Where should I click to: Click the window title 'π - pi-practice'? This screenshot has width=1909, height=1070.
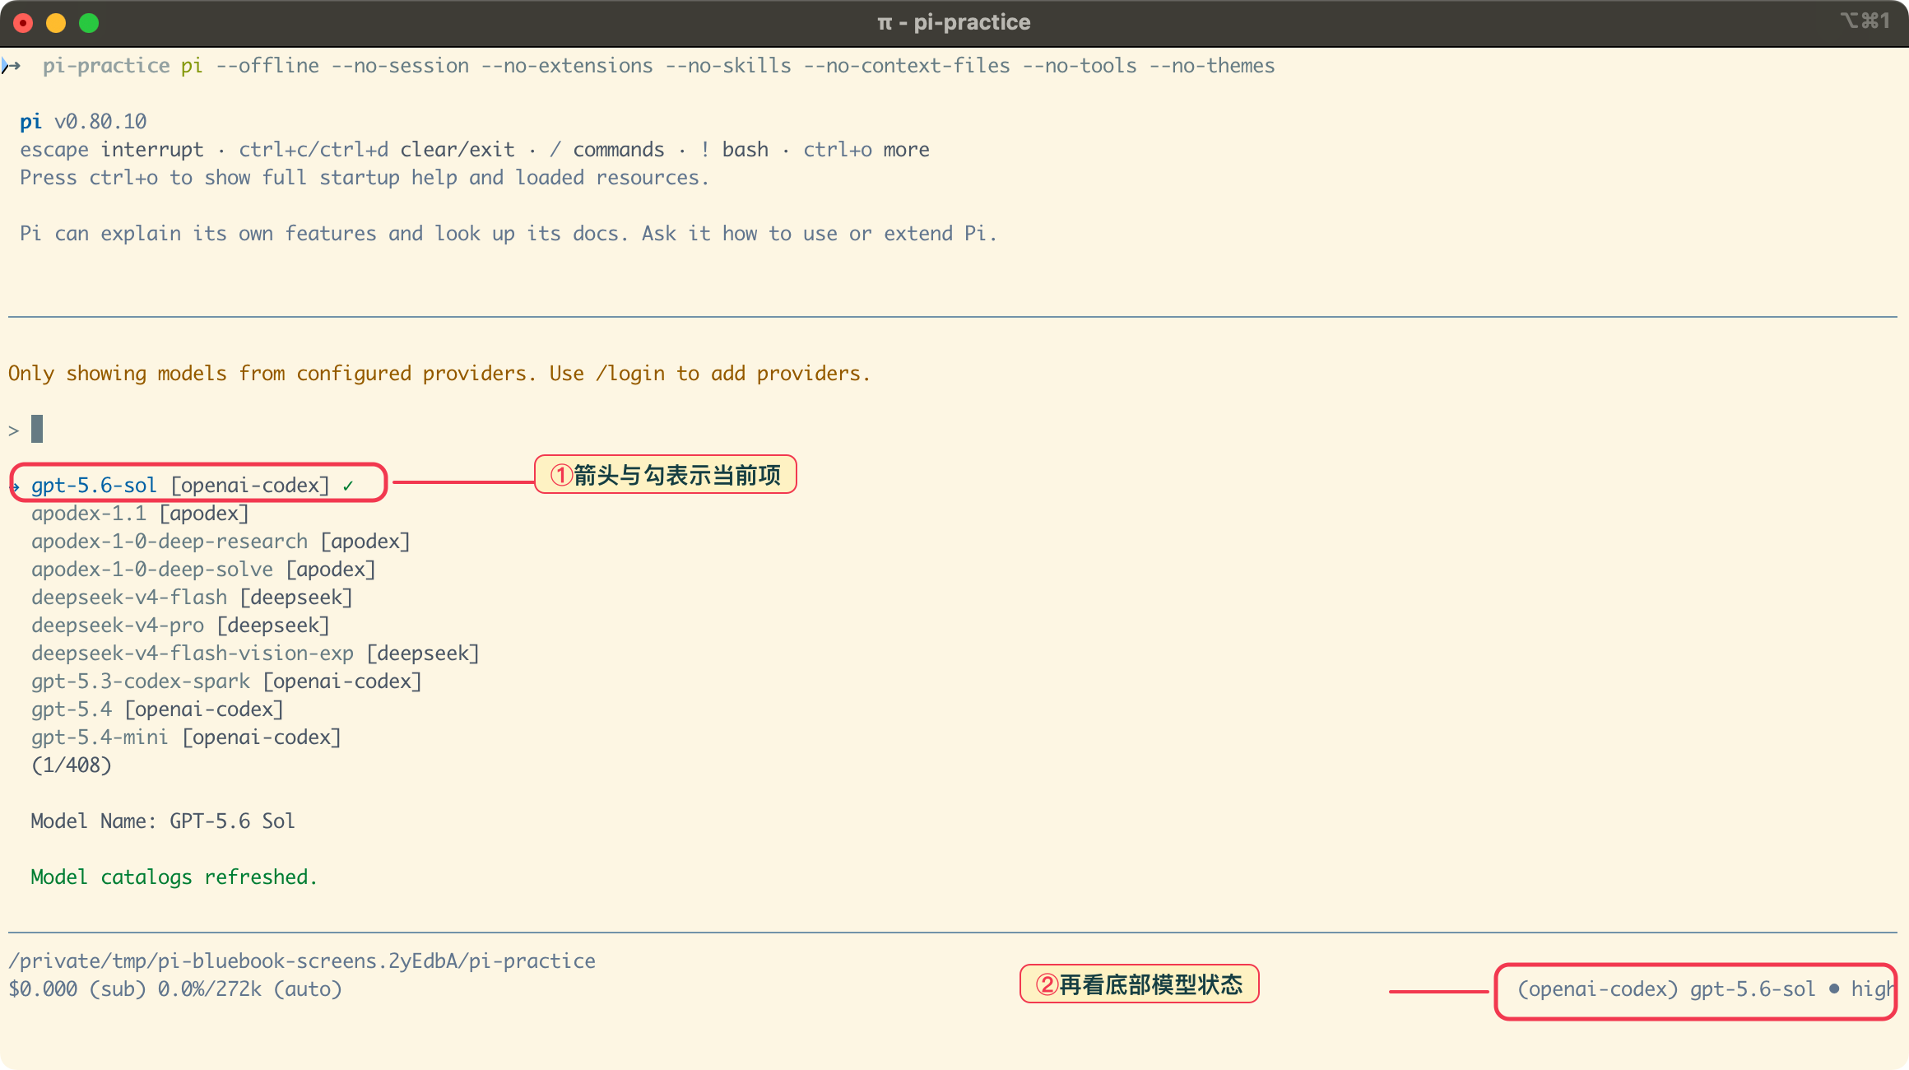(x=954, y=22)
